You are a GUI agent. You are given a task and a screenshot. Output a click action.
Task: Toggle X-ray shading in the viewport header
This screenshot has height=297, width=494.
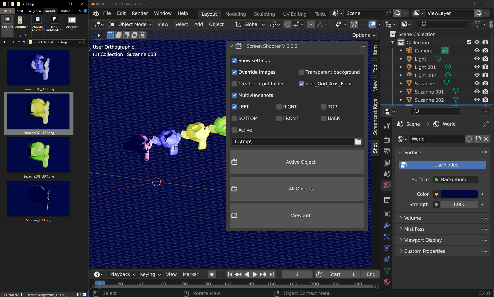point(372,24)
